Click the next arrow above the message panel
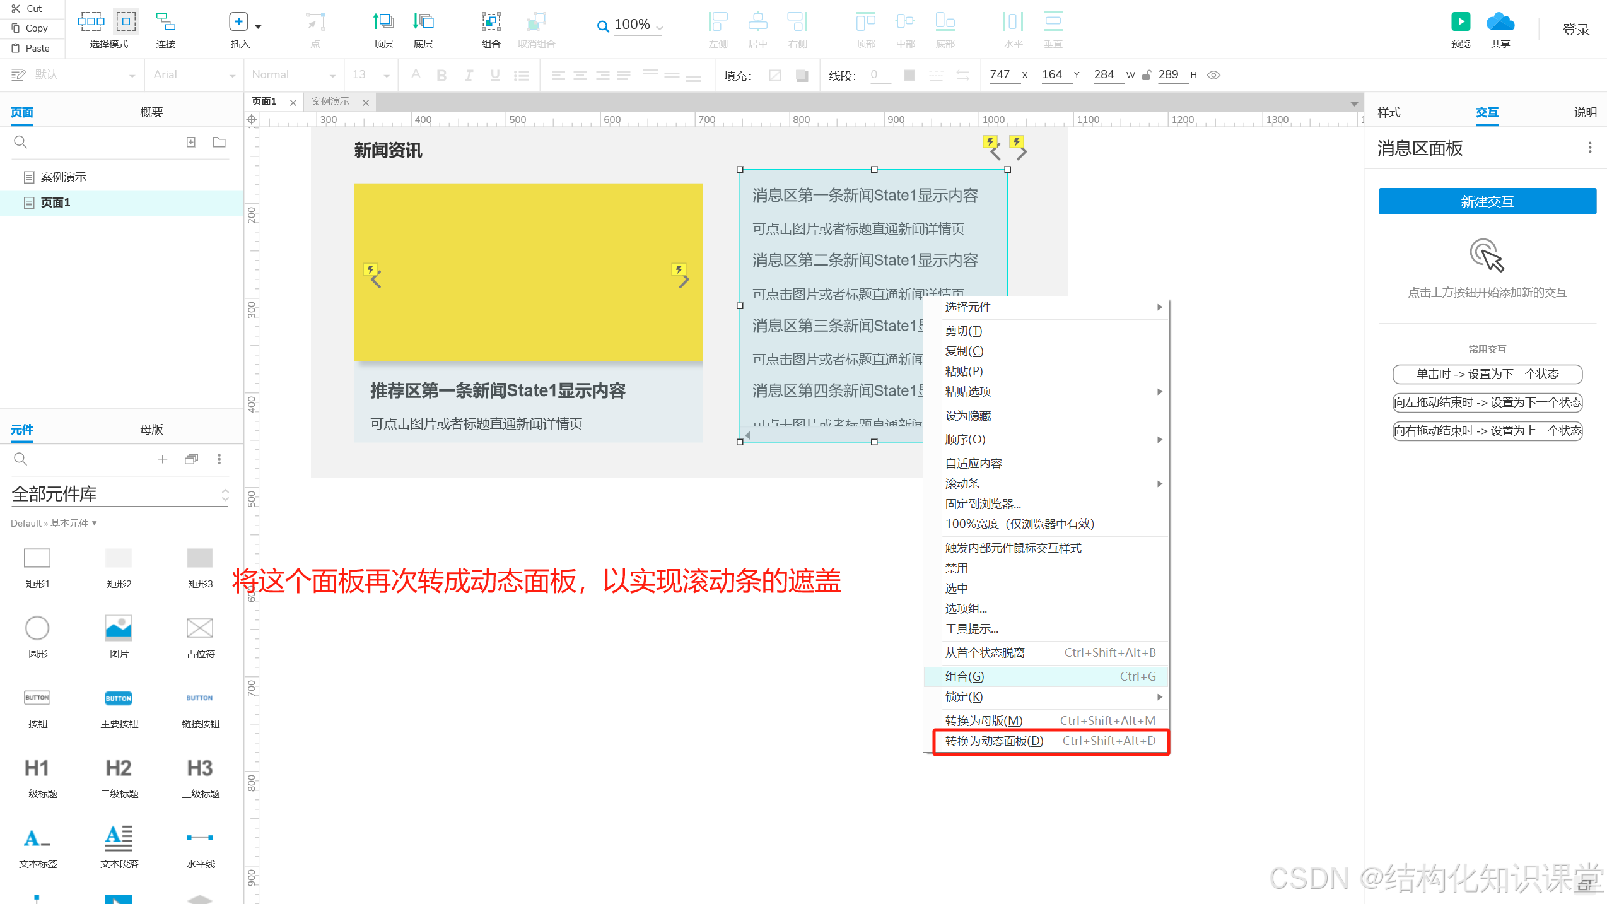Image resolution: width=1607 pixels, height=904 pixels. coord(1022,153)
